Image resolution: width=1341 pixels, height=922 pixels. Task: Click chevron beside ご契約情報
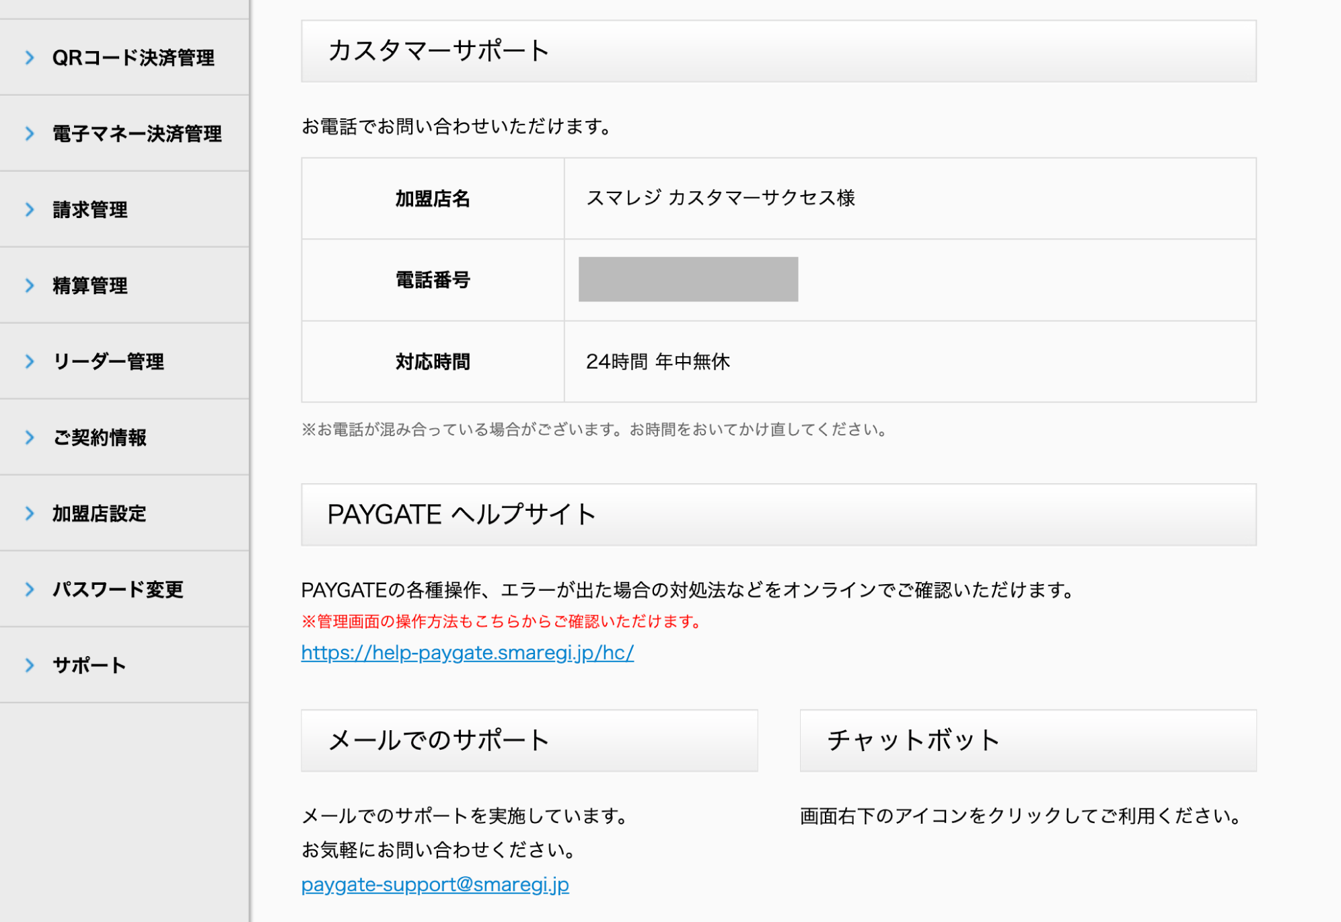click(x=30, y=437)
